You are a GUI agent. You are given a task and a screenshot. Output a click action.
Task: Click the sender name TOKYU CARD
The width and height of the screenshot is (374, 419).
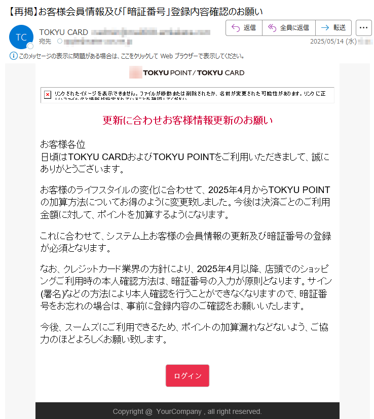click(64, 32)
